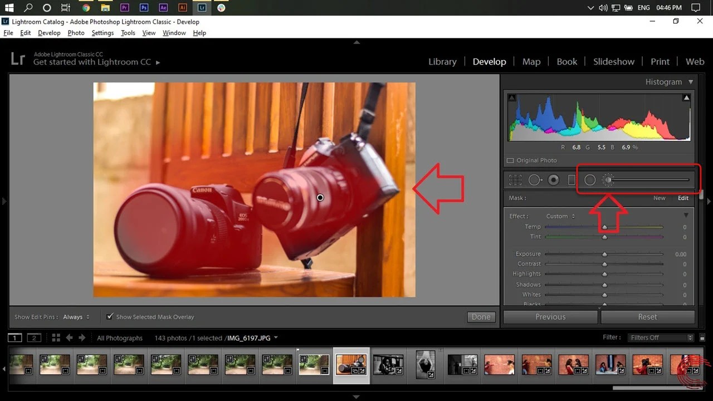Open the File menu
Image resolution: width=713 pixels, height=401 pixels.
(8, 33)
